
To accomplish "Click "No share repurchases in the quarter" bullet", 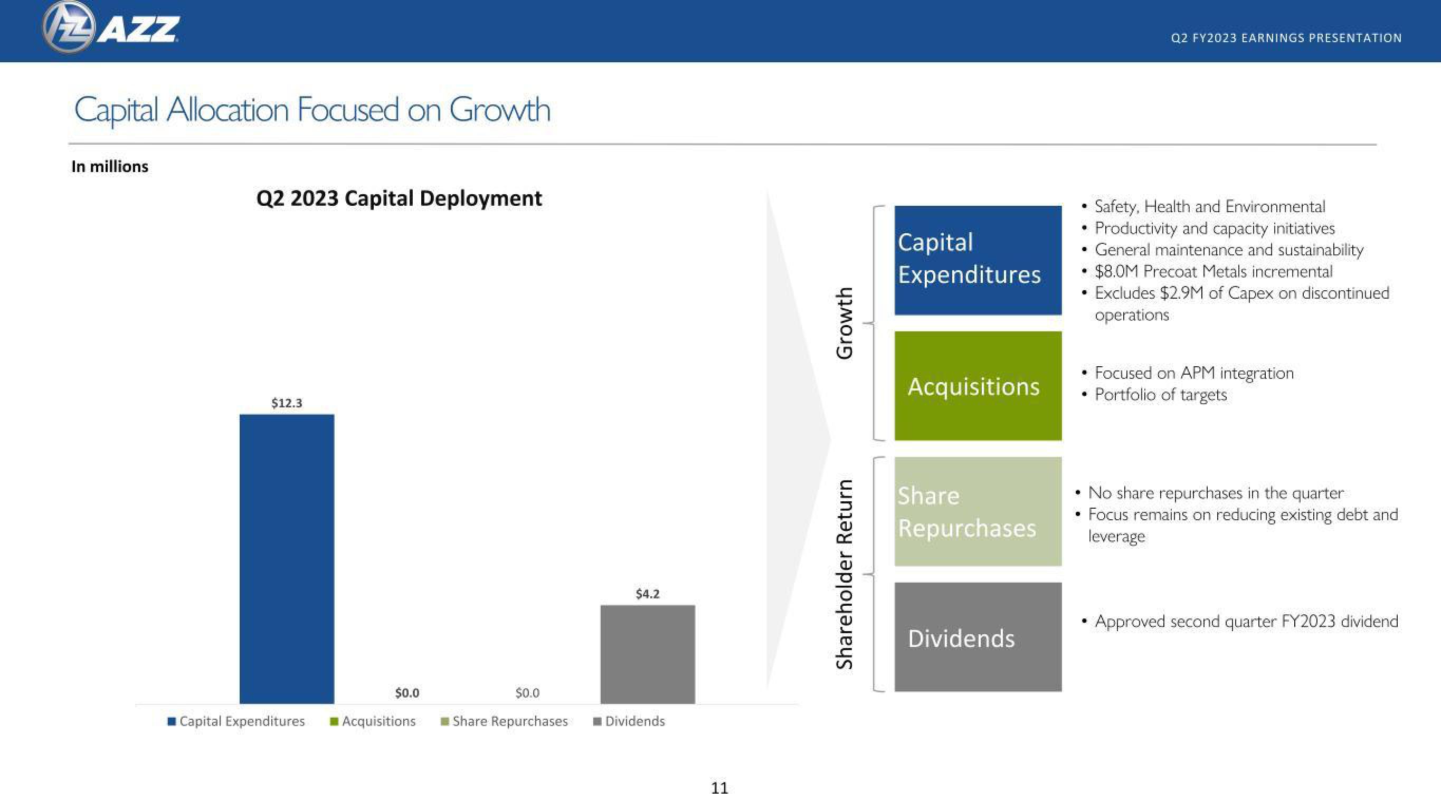I will pos(1216,493).
